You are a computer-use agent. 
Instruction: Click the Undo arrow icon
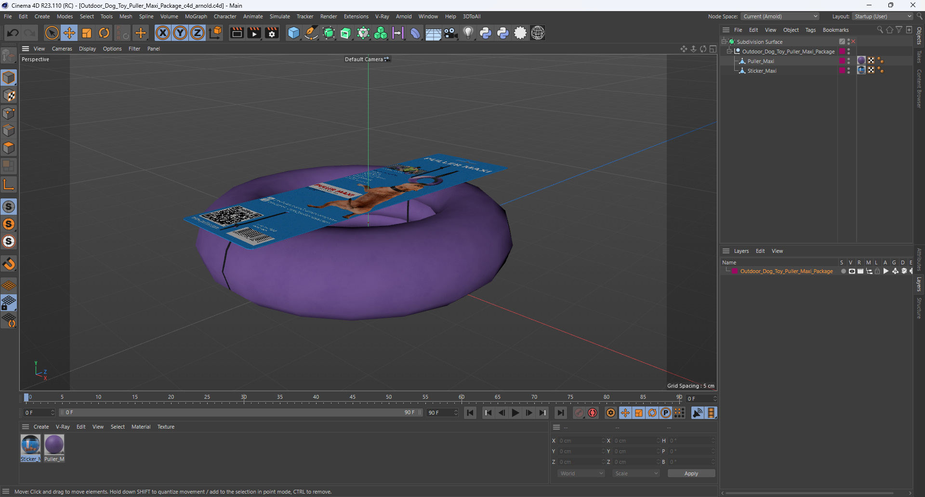point(13,33)
